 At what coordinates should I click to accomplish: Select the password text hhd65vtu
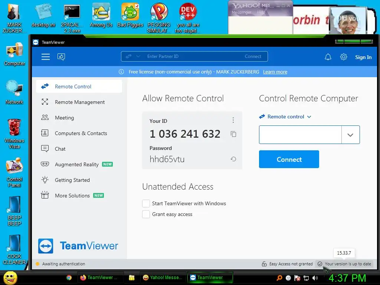point(167,159)
